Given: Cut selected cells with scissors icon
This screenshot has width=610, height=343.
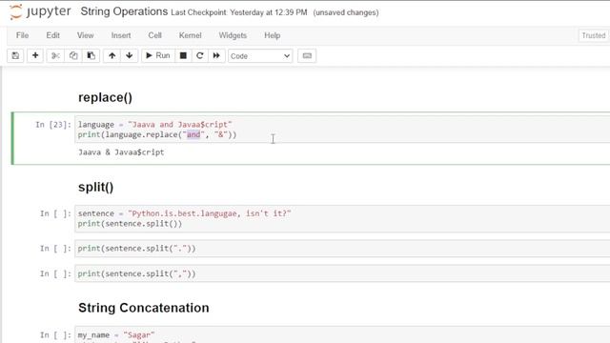Looking at the screenshot, I should [x=55, y=55].
